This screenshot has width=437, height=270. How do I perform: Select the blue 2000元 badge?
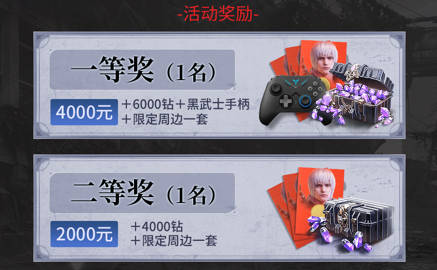pos(84,234)
